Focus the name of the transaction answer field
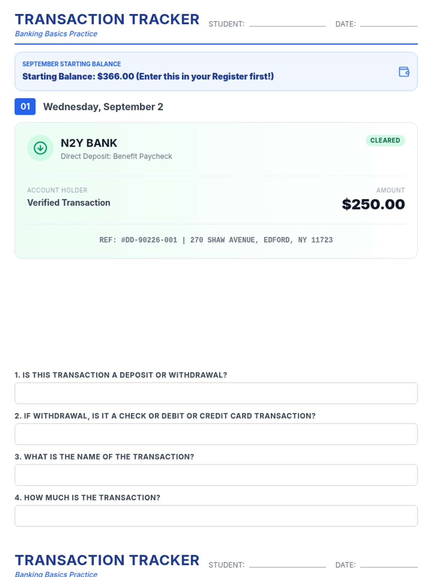The width and height of the screenshot is (432, 577). tap(216, 475)
